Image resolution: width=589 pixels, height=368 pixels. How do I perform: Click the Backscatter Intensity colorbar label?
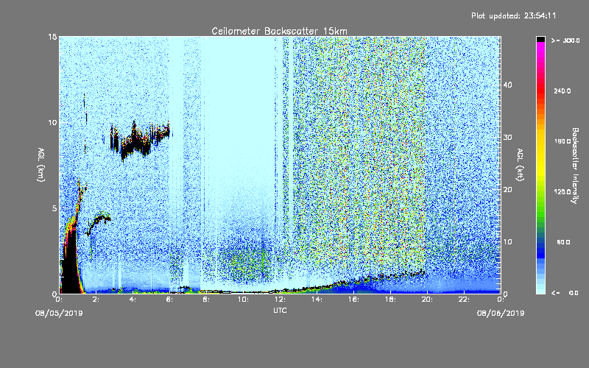pos(575,166)
